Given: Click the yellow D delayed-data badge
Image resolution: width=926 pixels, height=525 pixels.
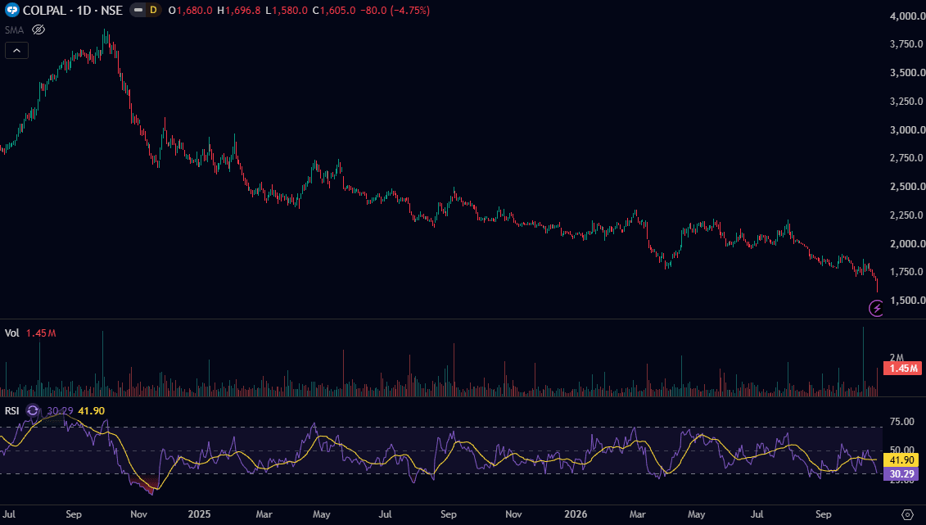Looking at the screenshot, I should (x=154, y=10).
